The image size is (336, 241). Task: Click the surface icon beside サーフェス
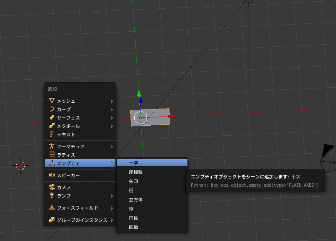click(x=51, y=117)
